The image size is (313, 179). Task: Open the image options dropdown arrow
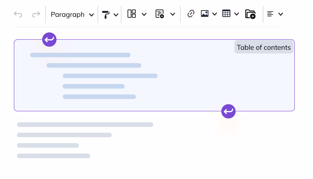pos(214,15)
